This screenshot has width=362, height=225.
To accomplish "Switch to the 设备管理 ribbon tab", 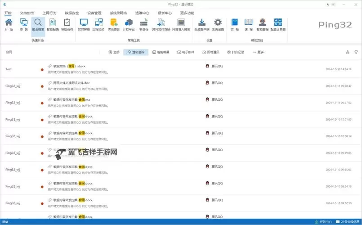I will click(x=94, y=13).
